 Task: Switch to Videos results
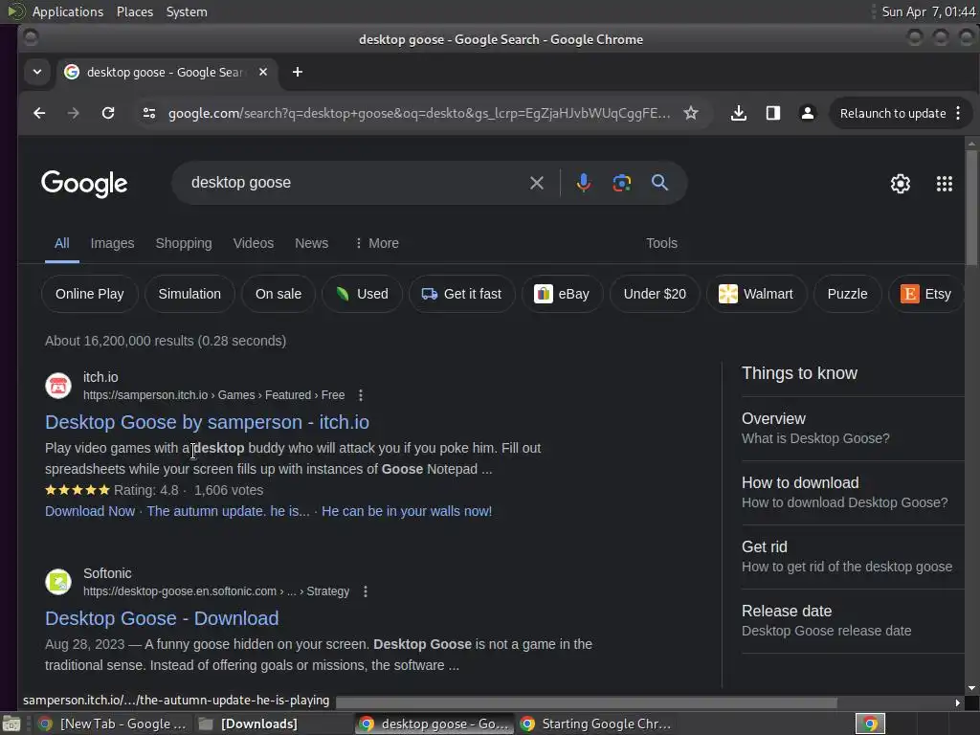[x=253, y=243]
